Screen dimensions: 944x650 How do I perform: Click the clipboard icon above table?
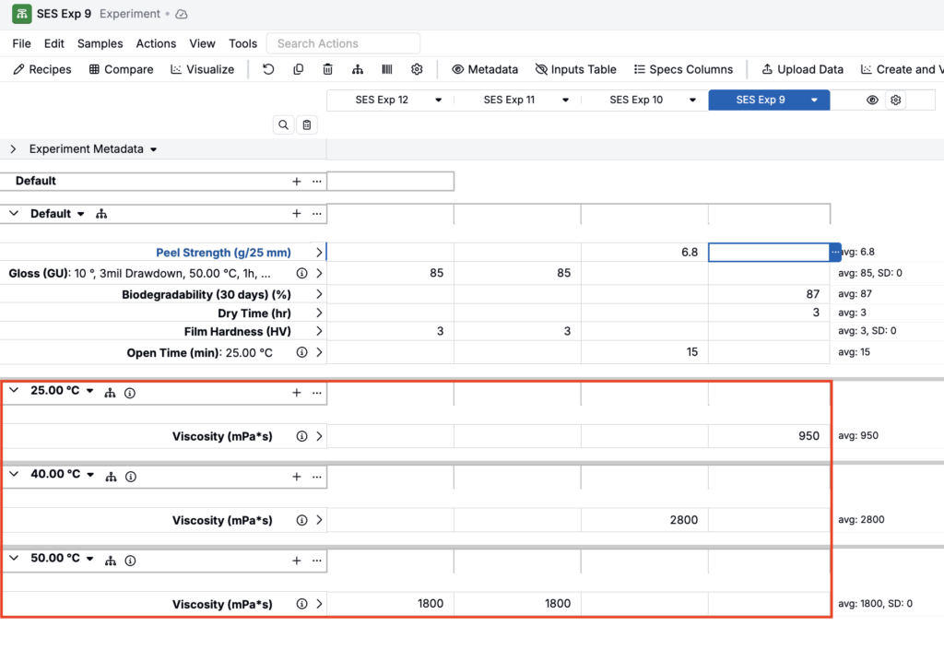point(307,124)
